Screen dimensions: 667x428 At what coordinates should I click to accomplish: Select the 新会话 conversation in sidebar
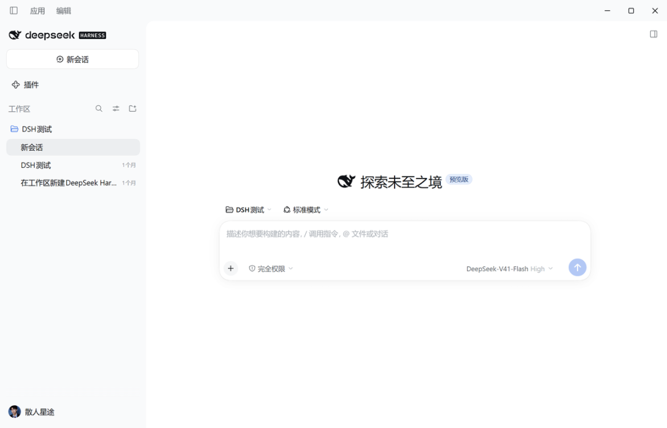(x=73, y=147)
